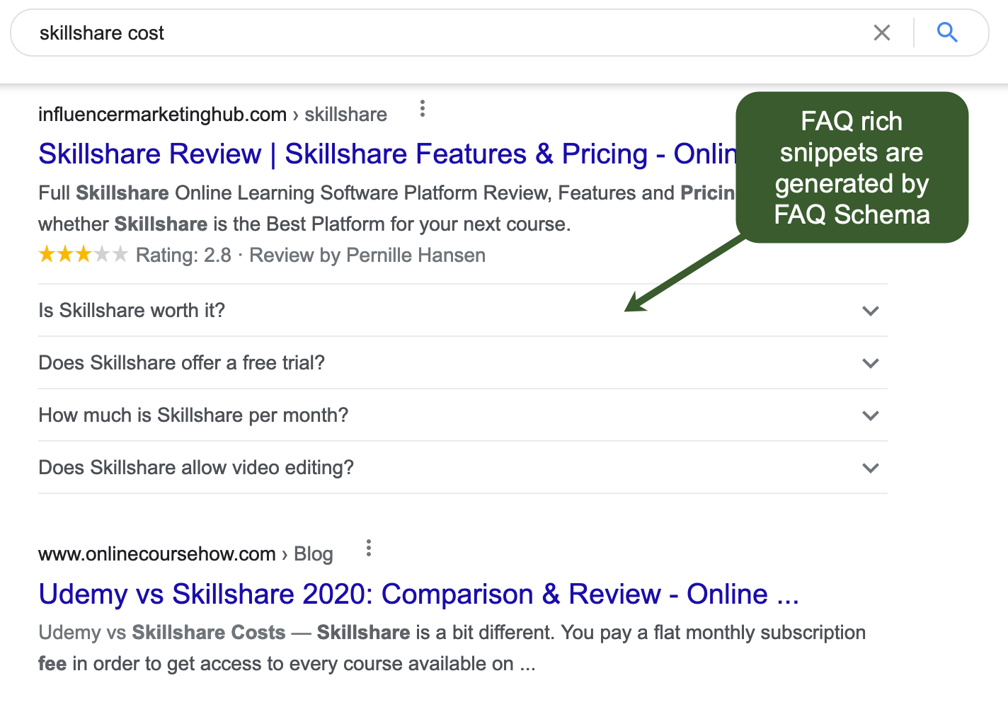Screen dimensions: 1008x712
Task: Open three-dot menu beside influencermarketinghub.com result
Action: (x=423, y=109)
